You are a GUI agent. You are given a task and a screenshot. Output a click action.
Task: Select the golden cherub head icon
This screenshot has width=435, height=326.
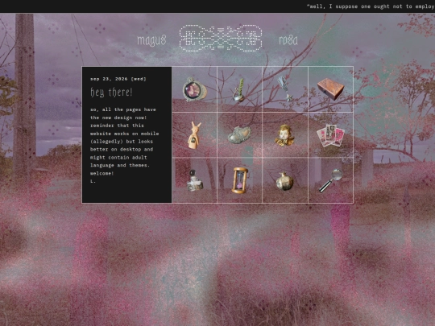[285, 135]
